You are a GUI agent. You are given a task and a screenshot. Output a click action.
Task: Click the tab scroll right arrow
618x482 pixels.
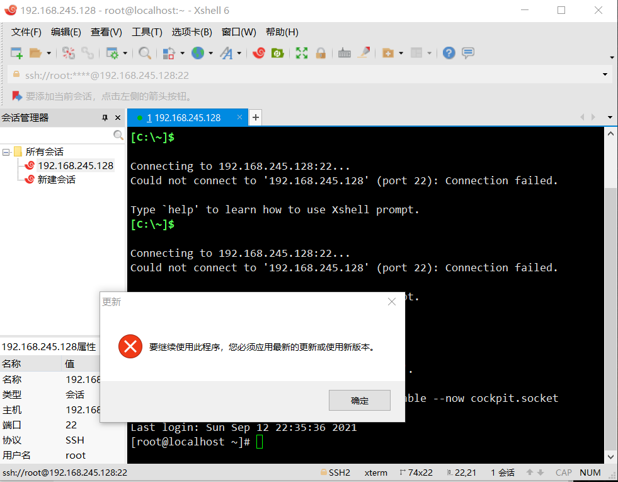click(593, 117)
